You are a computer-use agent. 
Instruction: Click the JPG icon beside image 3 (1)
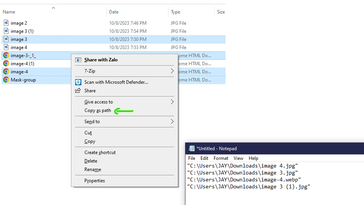click(x=6, y=31)
